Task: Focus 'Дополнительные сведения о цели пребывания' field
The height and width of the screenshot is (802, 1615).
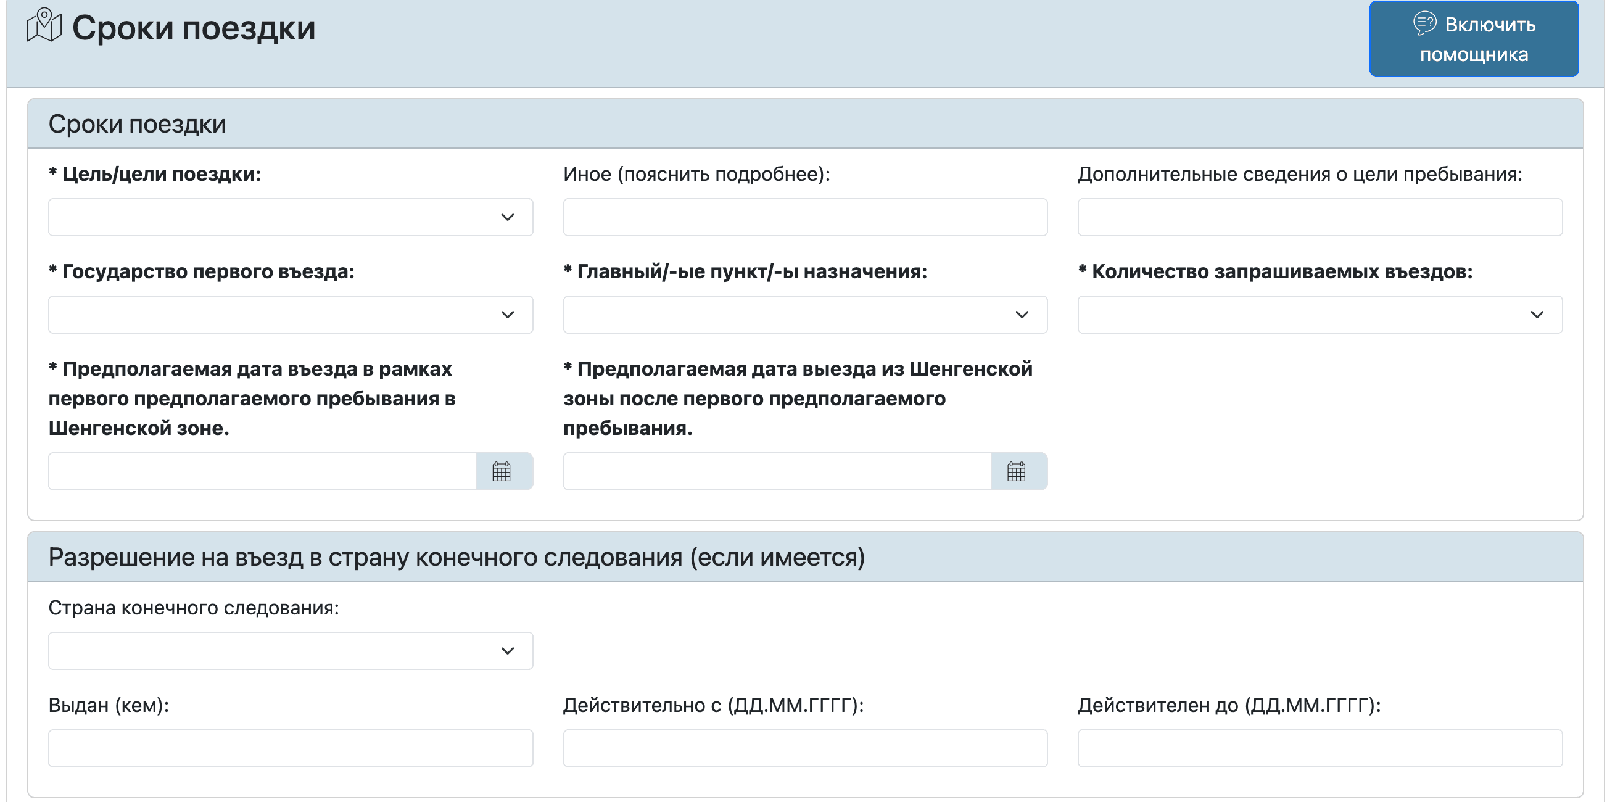Action: (x=1320, y=217)
